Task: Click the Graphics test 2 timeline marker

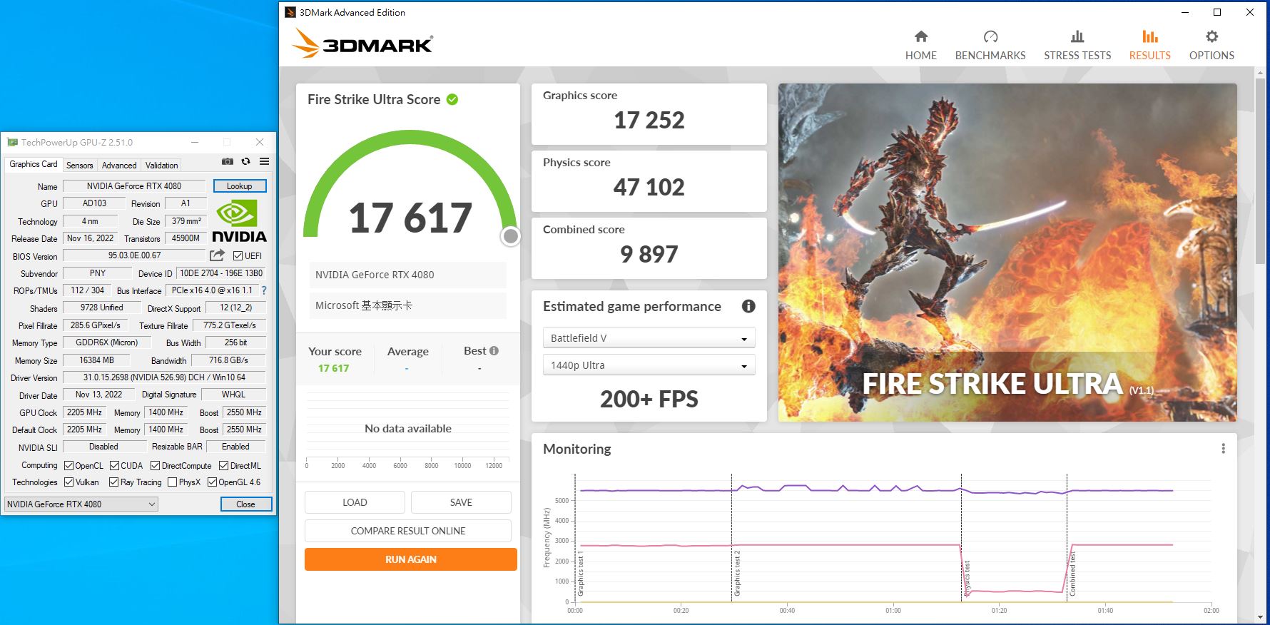Action: pos(737,573)
